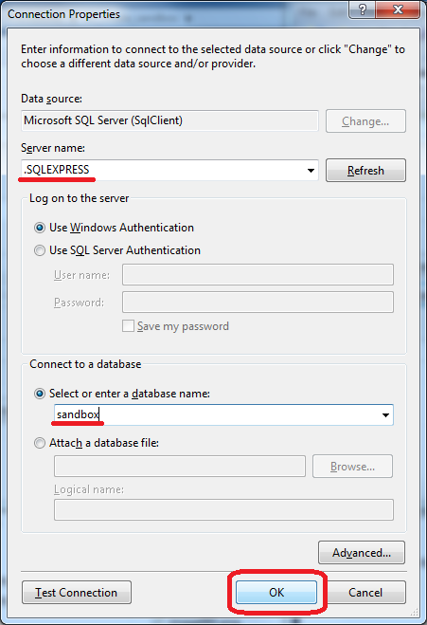427x625 pixels.
Task: Select Use SQL Server Authentication option
Action: [x=40, y=250]
